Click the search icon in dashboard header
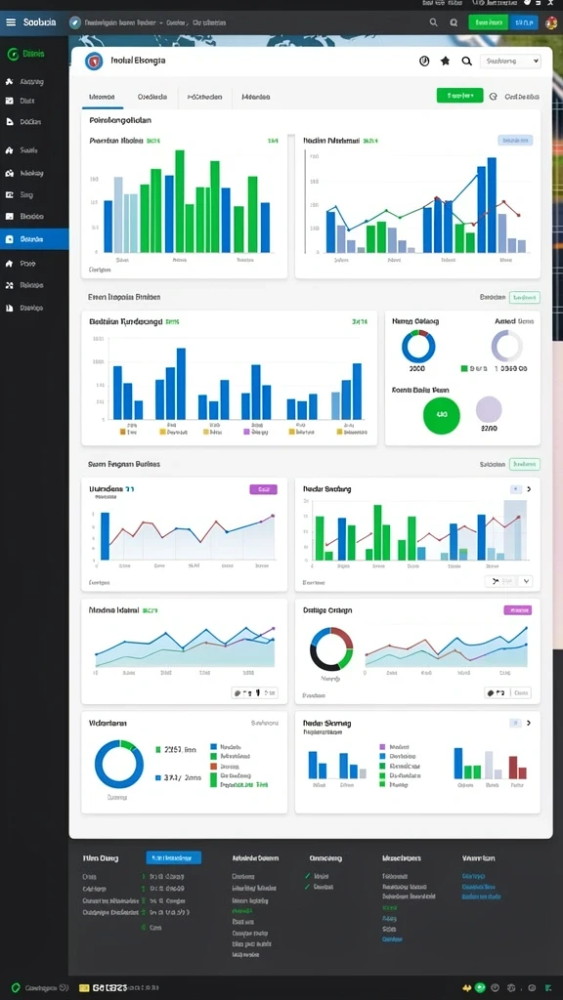This screenshot has height=1000, width=563. coord(466,62)
